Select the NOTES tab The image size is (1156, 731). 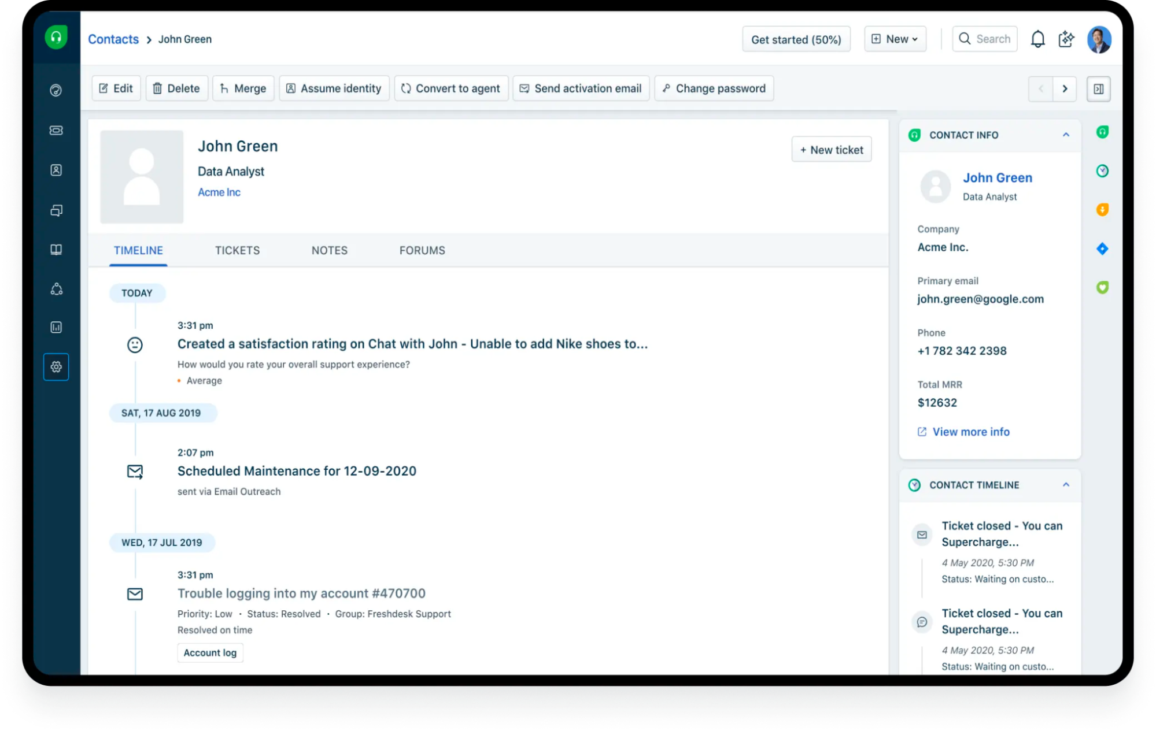pos(328,250)
